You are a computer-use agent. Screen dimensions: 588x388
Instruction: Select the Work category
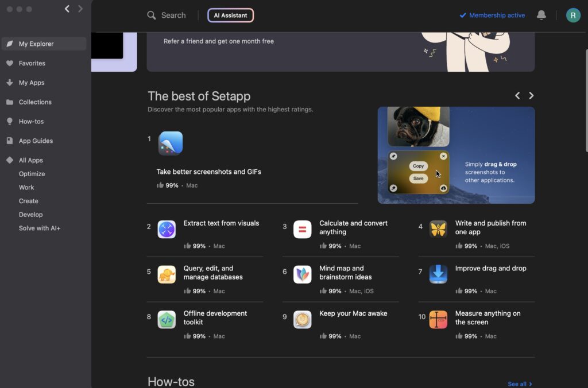point(26,188)
